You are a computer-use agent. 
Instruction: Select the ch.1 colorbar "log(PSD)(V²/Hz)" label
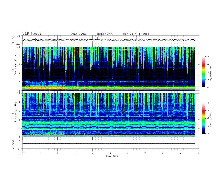tap(211, 73)
